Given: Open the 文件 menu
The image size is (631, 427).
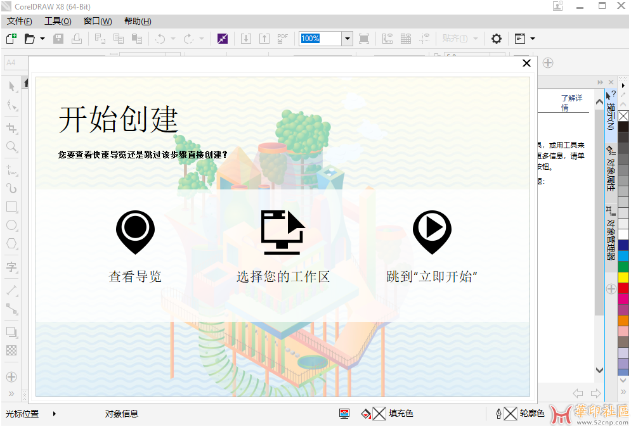Looking at the screenshot, I should tap(19, 21).
